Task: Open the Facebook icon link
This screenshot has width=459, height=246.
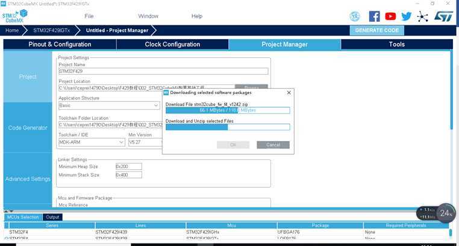Action: pyautogui.click(x=375, y=16)
